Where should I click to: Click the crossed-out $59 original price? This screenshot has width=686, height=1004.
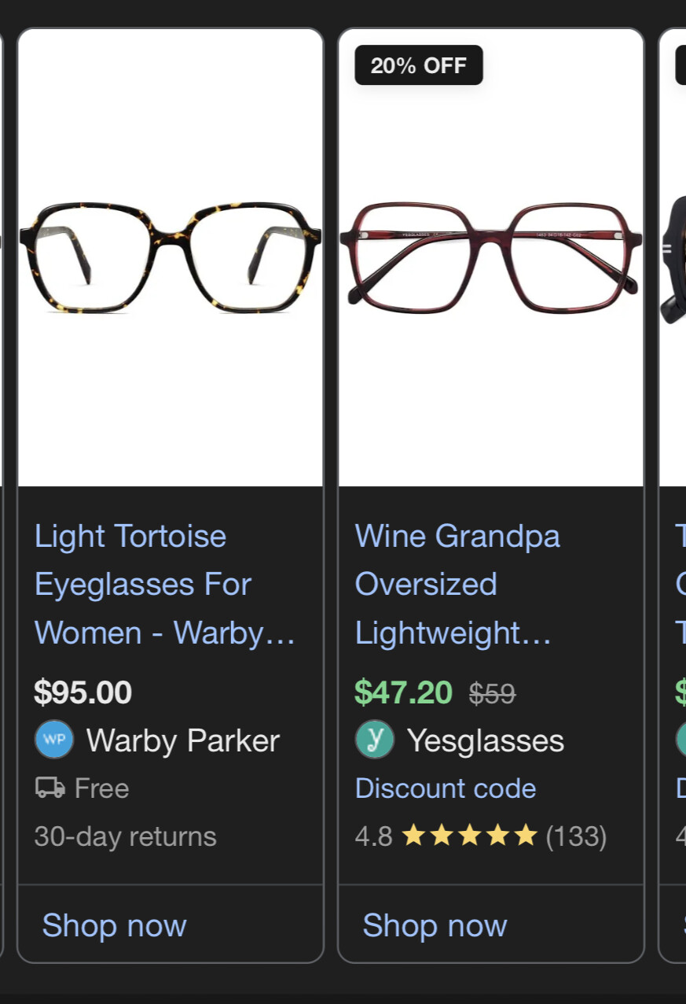492,693
